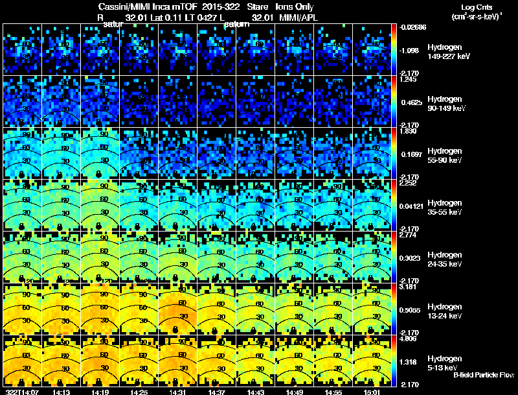Click the 4.806 color scale value

tap(408, 339)
